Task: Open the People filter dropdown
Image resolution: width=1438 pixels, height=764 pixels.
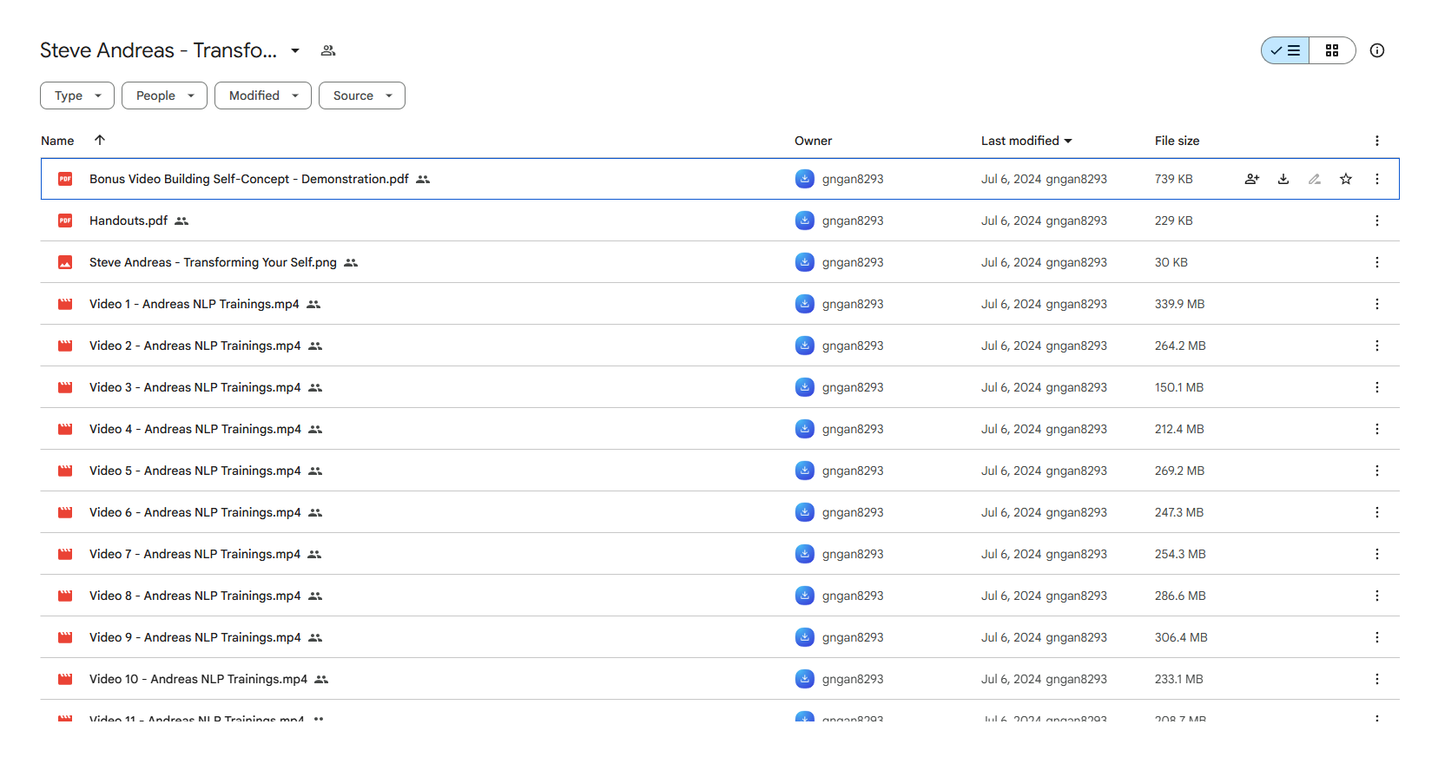Action: [x=164, y=95]
